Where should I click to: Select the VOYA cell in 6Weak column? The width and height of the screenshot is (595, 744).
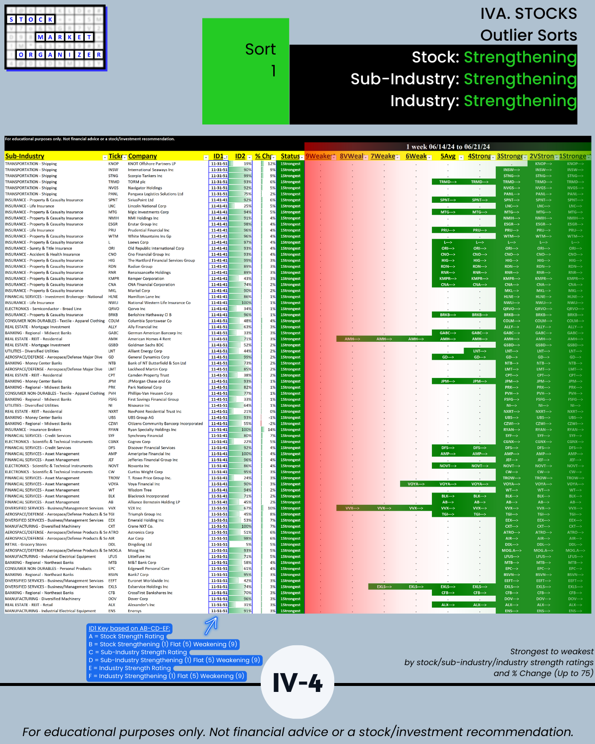pos(416,484)
